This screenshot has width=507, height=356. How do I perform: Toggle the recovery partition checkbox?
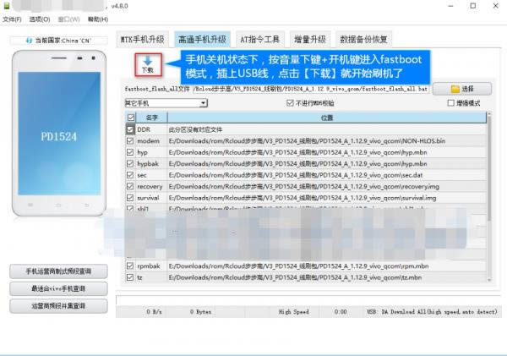(x=130, y=185)
